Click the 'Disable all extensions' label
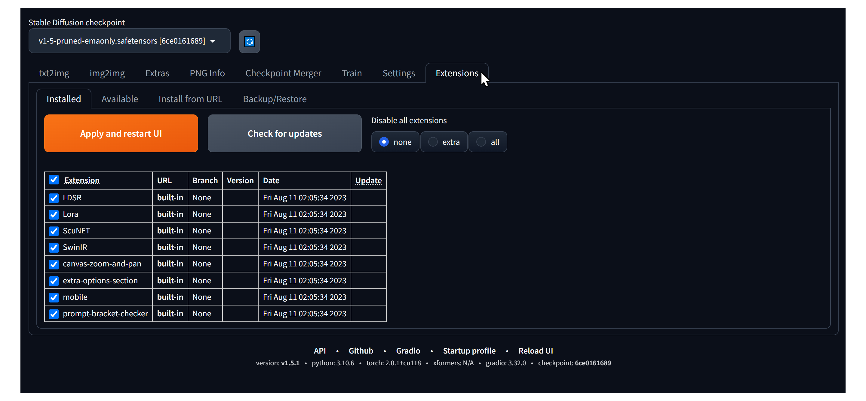 click(x=409, y=120)
